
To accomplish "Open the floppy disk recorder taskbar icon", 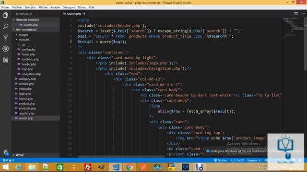I will click(x=200, y=167).
